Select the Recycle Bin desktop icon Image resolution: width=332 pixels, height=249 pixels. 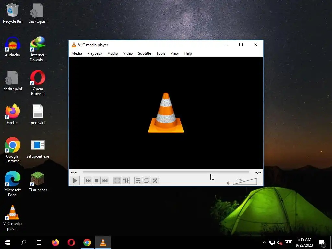click(x=13, y=14)
